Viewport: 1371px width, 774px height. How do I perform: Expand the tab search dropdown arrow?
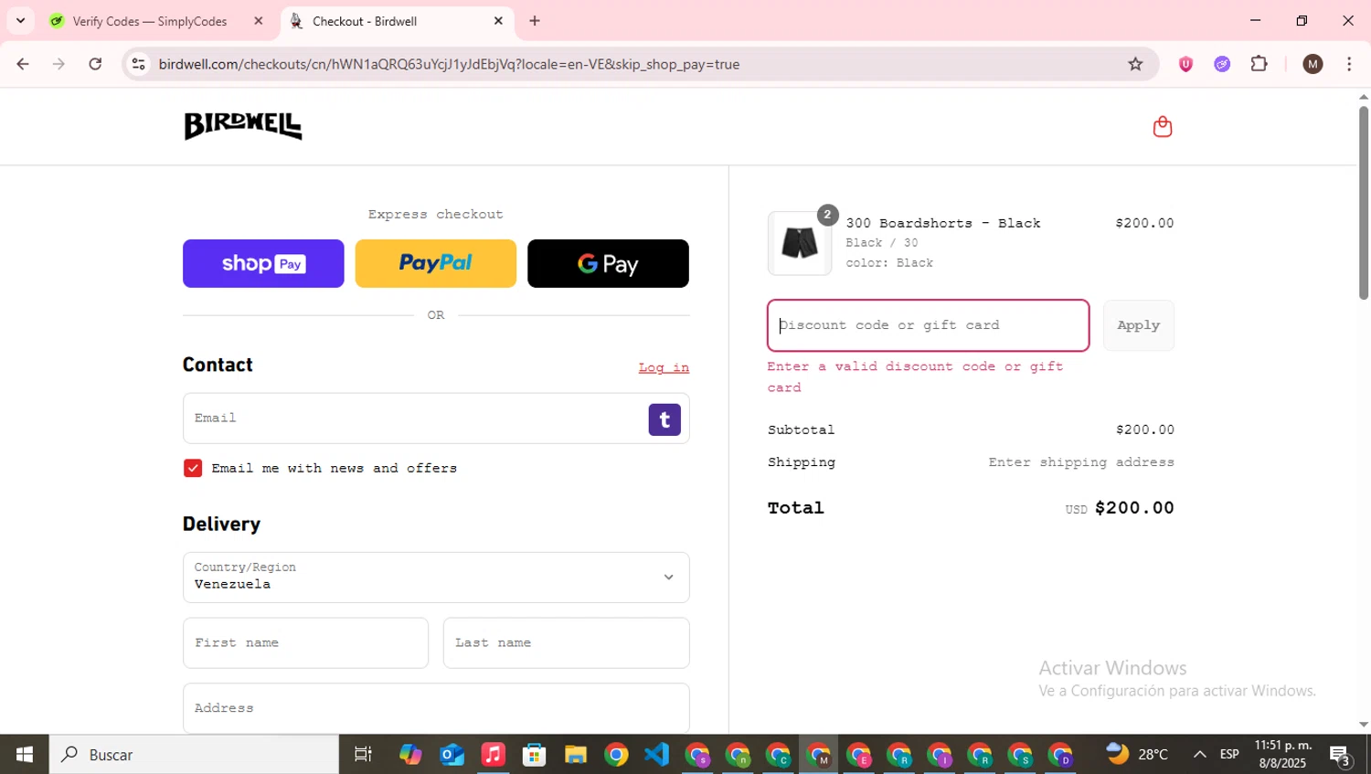pos(20,21)
